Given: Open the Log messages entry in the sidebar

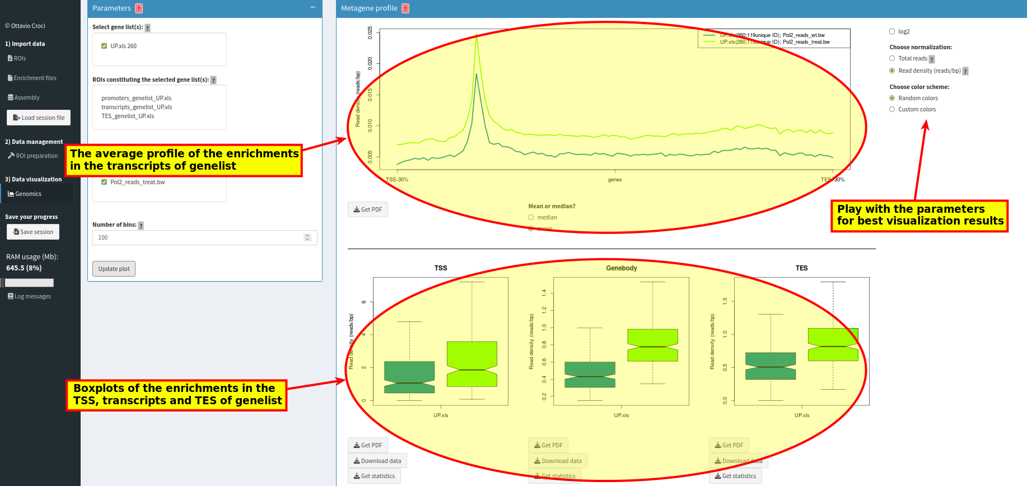Looking at the screenshot, I should click(29, 296).
